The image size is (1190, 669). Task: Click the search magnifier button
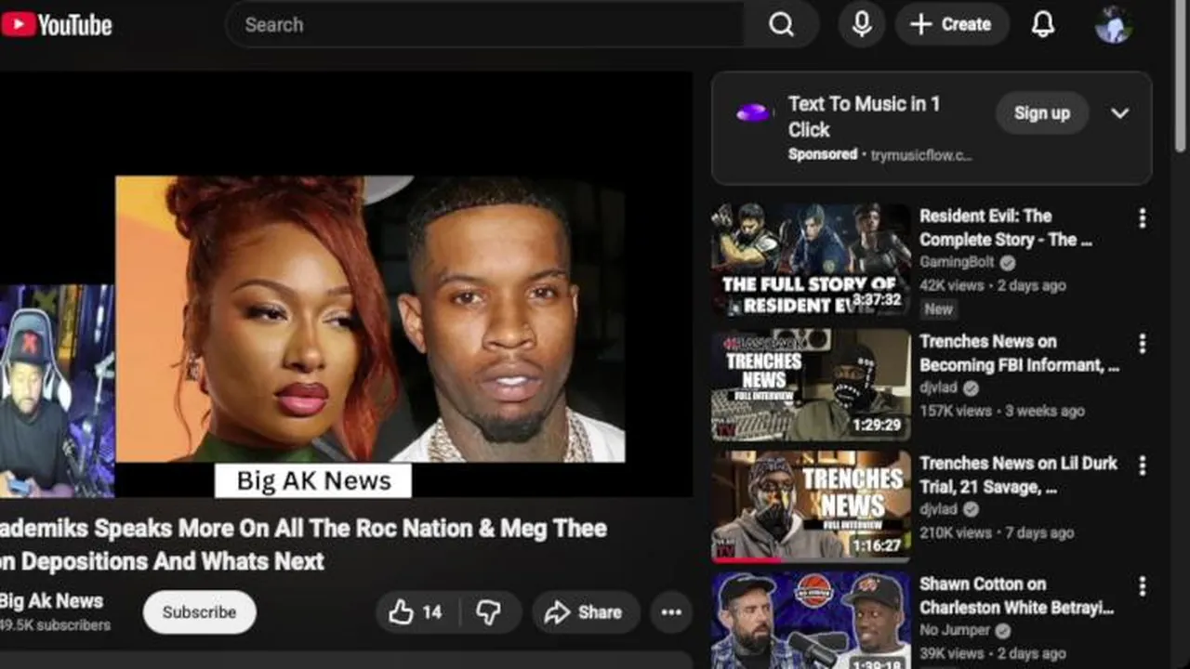(782, 25)
